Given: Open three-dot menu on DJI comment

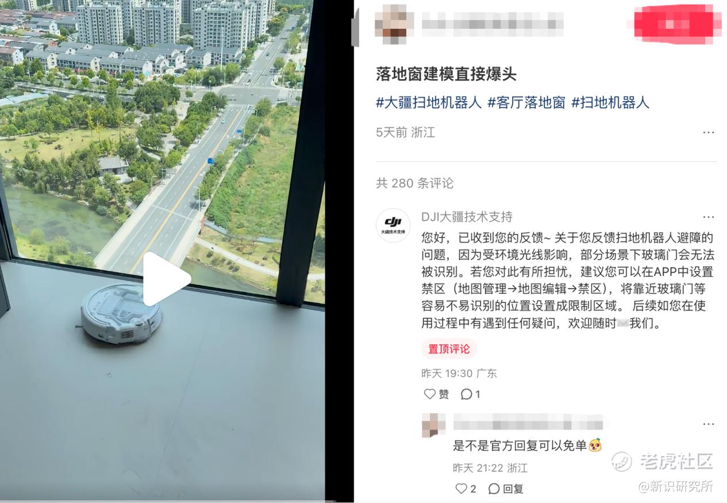Looking at the screenshot, I should (x=709, y=217).
